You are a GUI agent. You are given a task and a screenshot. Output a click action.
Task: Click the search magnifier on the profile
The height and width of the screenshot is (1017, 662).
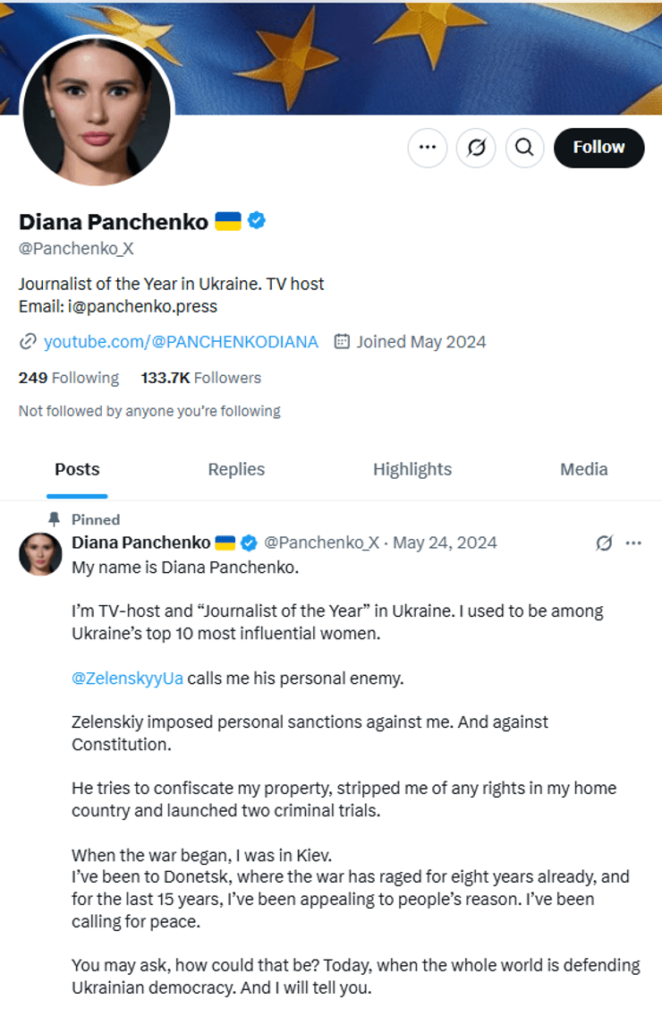point(525,148)
